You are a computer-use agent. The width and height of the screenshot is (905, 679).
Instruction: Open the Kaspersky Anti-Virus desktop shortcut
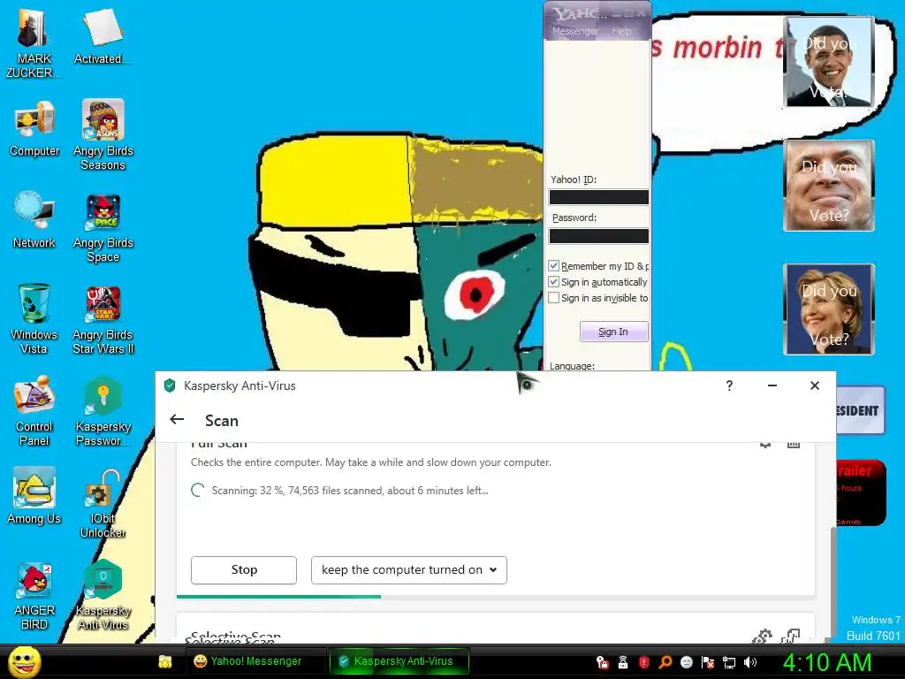[x=103, y=595]
